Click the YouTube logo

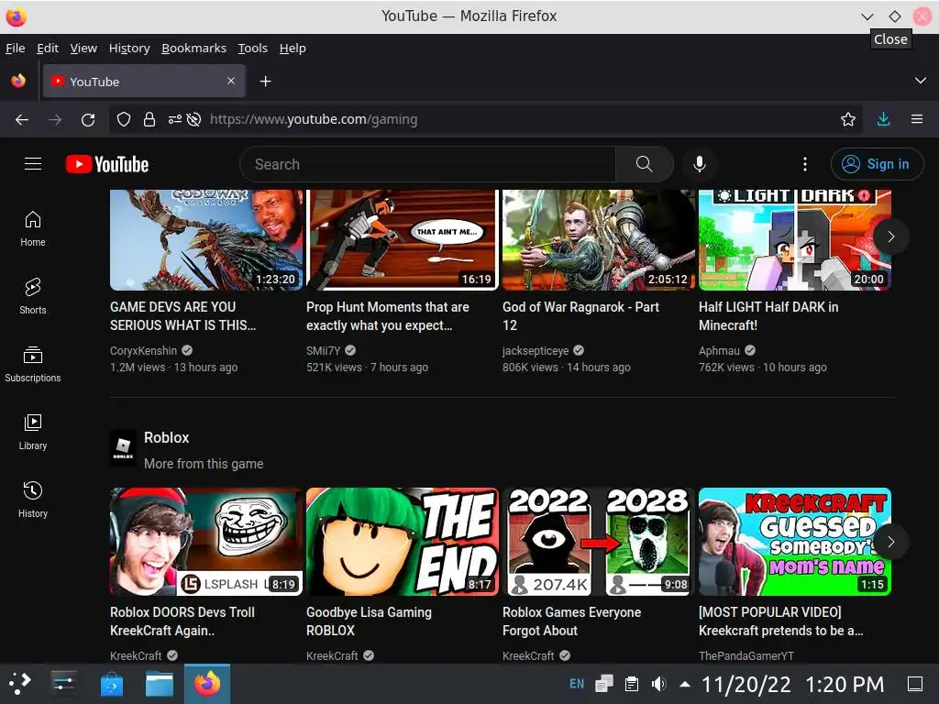click(x=107, y=164)
